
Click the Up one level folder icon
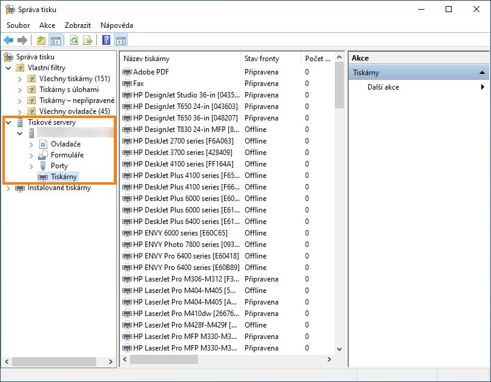tap(41, 41)
